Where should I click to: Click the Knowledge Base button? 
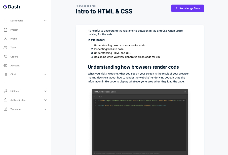pyautogui.click(x=187, y=8)
